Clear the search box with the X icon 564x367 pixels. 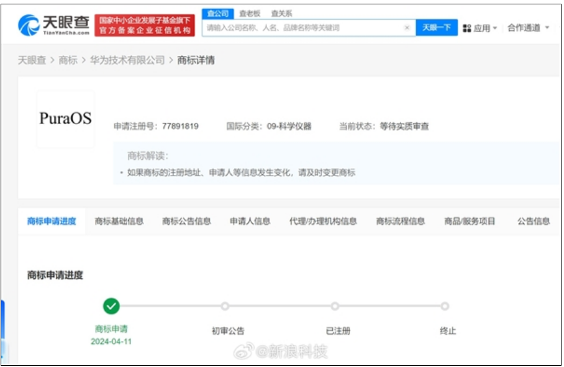[407, 28]
